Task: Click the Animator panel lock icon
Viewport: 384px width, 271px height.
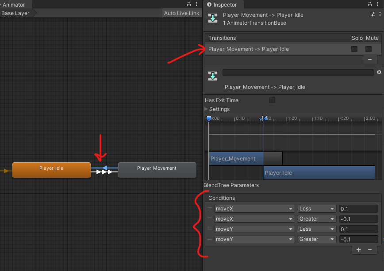Action: (189, 4)
